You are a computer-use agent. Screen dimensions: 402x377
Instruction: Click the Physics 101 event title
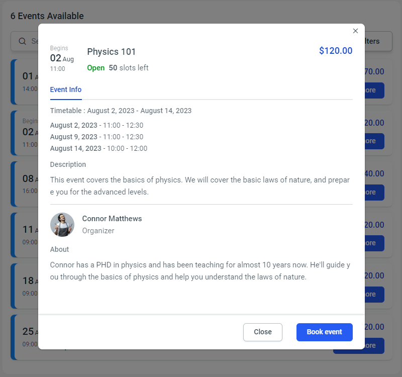click(x=112, y=52)
